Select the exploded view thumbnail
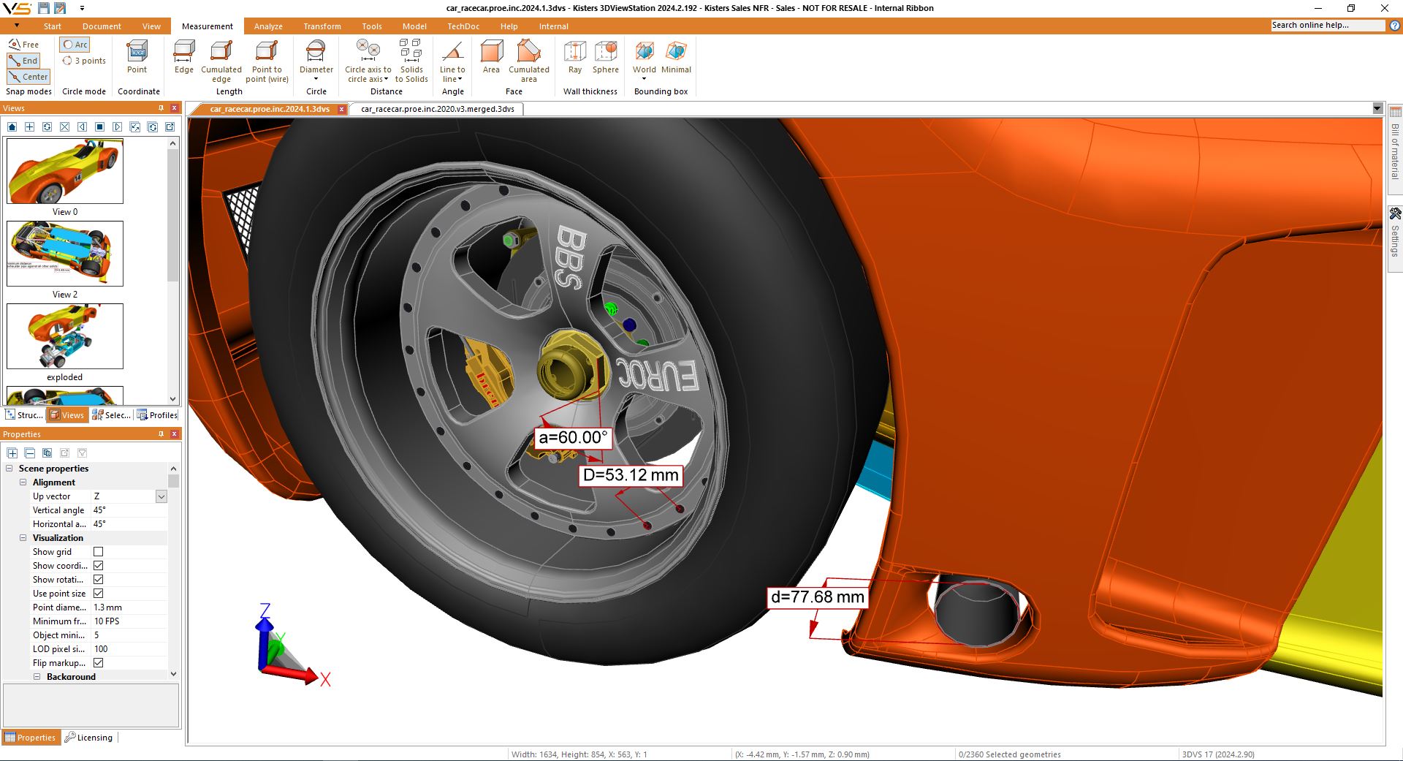The width and height of the screenshot is (1403, 761). coord(65,336)
